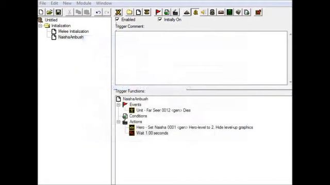Viewport: 330px width, 185px height.
Task: Toggle the Enabled checkbox
Action: click(117, 20)
